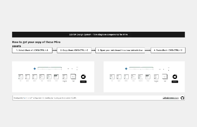Image resolution: width=197 pixels, height=127 pixels.
Task: Click the blue diamond in the right frame
Action: tap(126, 69)
